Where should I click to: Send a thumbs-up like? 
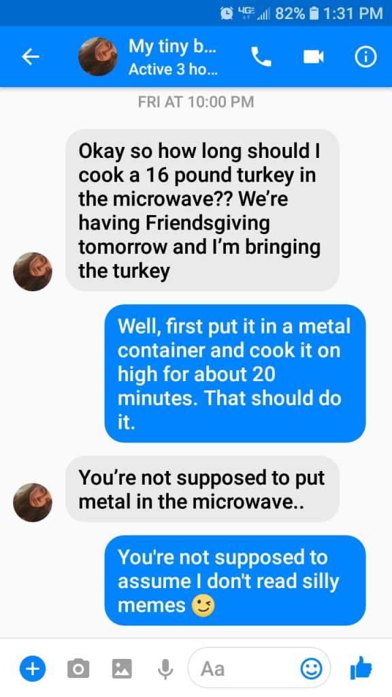coord(361,668)
